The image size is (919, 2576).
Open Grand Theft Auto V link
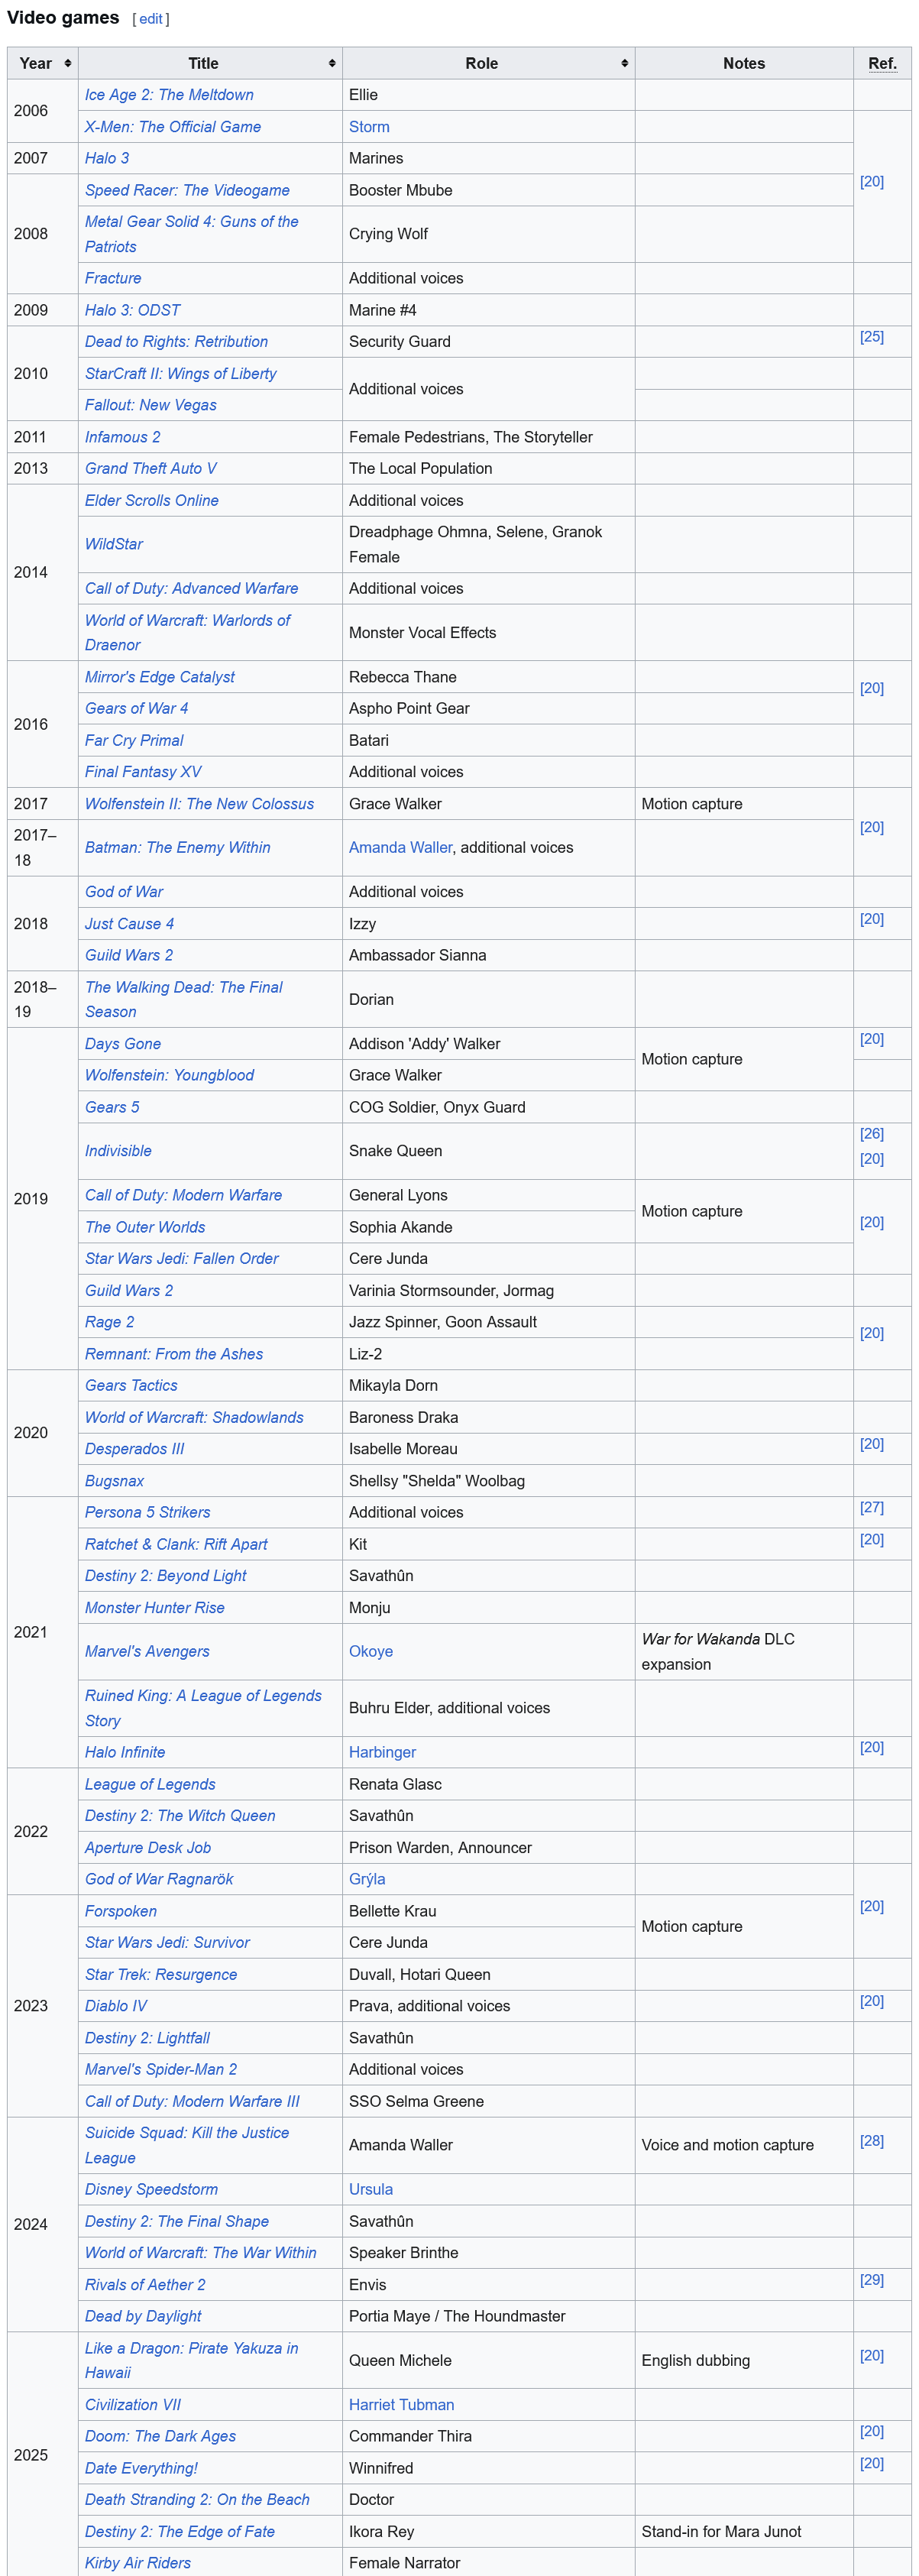(x=151, y=468)
